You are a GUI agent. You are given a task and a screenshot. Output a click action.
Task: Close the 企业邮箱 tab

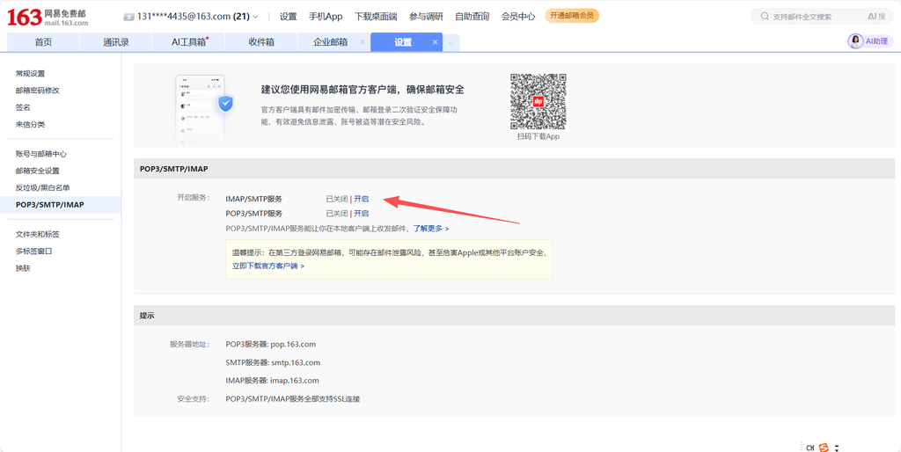(x=362, y=42)
